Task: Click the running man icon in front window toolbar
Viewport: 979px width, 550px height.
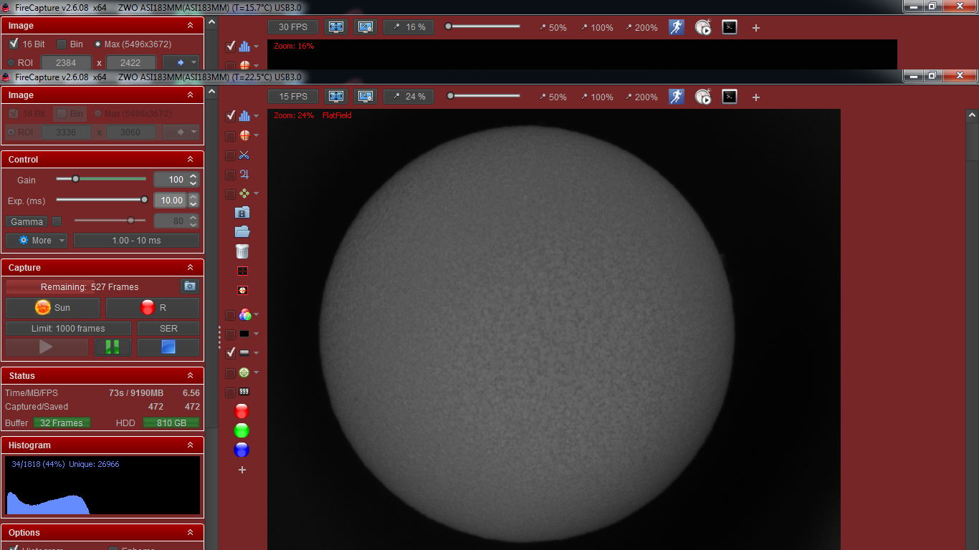Action: (x=677, y=97)
